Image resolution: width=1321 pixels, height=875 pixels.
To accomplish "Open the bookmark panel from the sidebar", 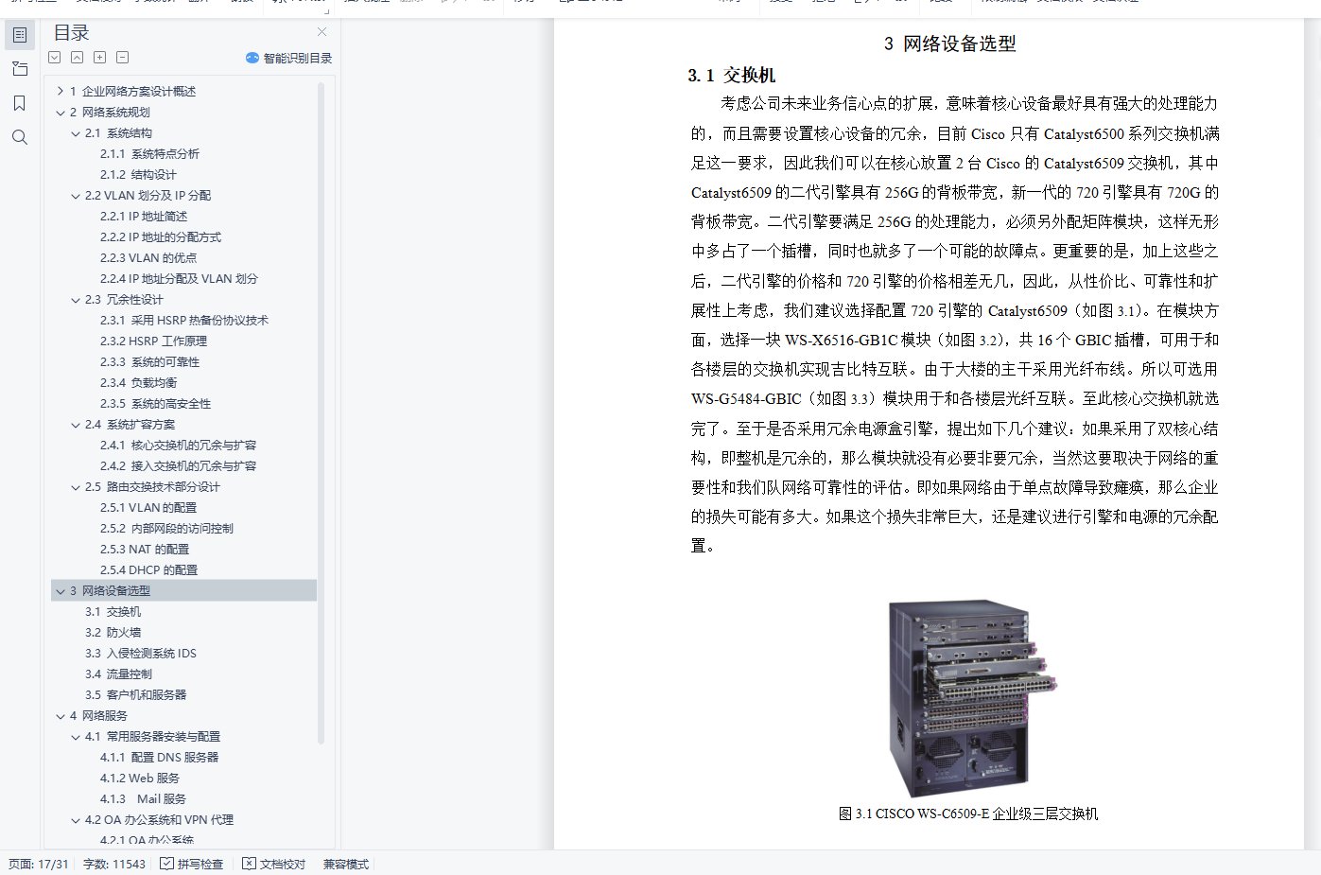I will click(x=20, y=103).
